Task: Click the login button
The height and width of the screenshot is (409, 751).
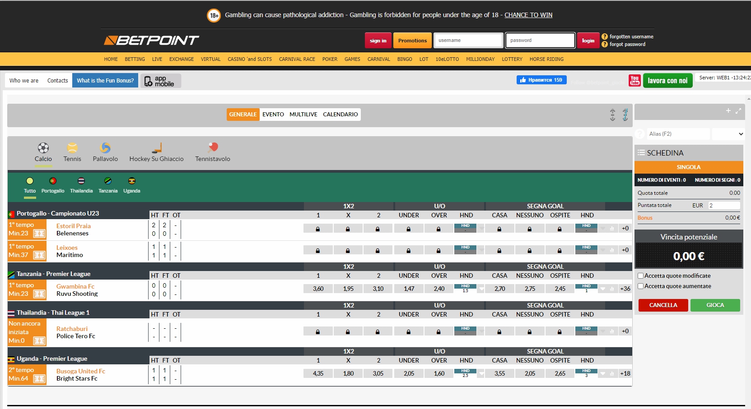Action: point(588,41)
